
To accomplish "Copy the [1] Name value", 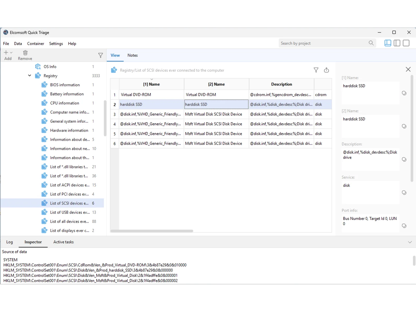I will pos(404,93).
